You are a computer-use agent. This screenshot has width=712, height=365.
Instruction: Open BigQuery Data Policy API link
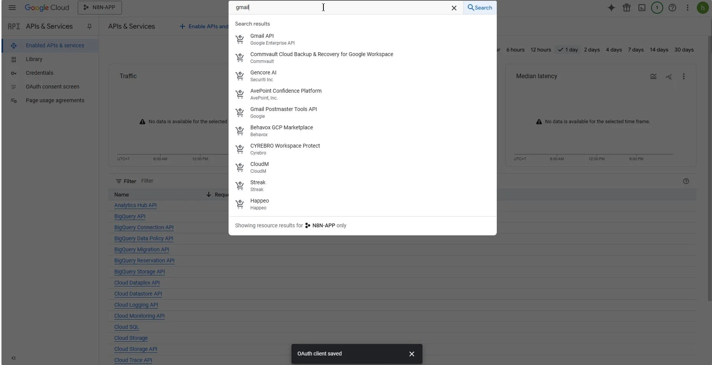pyautogui.click(x=144, y=238)
